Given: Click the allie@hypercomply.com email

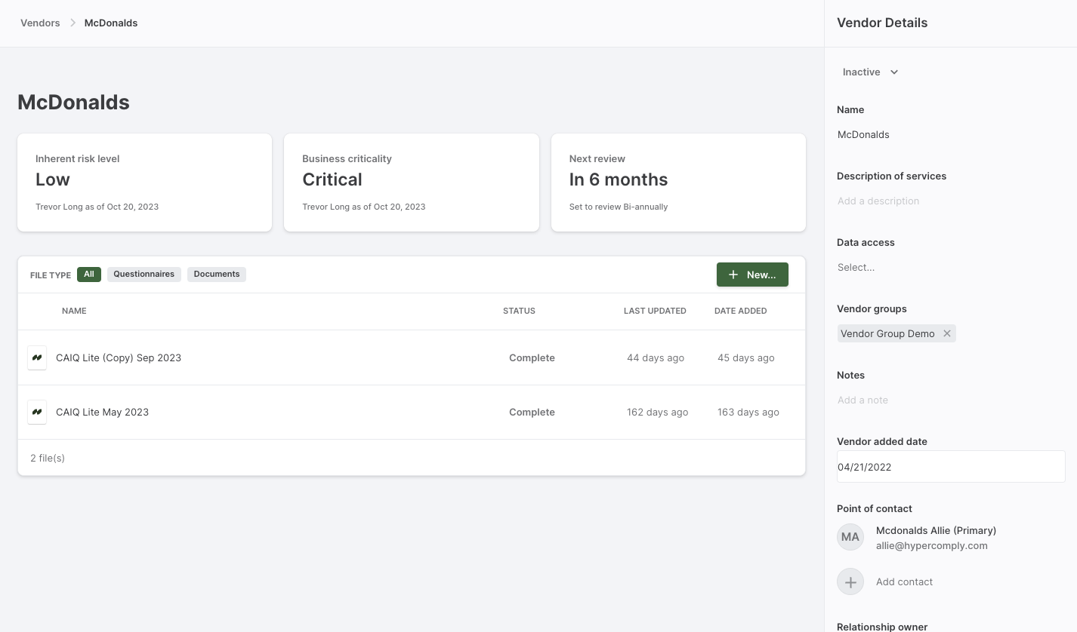Looking at the screenshot, I should pos(931,545).
